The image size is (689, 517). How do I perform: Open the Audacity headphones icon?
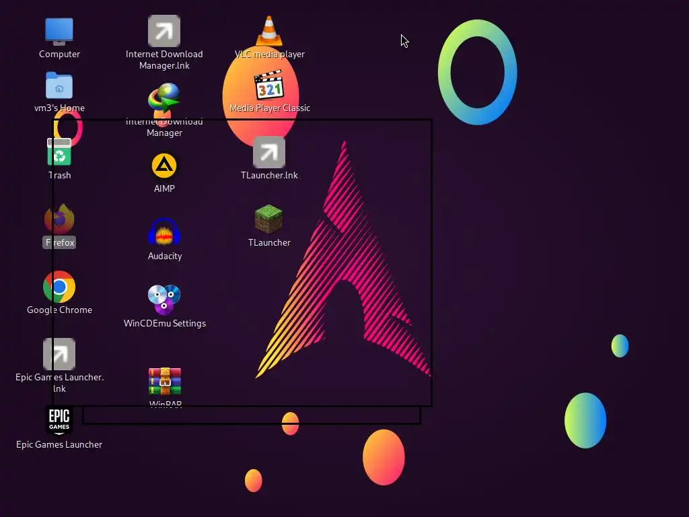[x=164, y=232]
